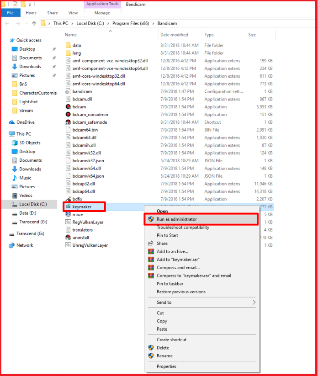Click the Up one level arrow
This screenshot has height=376, width=318.
34,23
